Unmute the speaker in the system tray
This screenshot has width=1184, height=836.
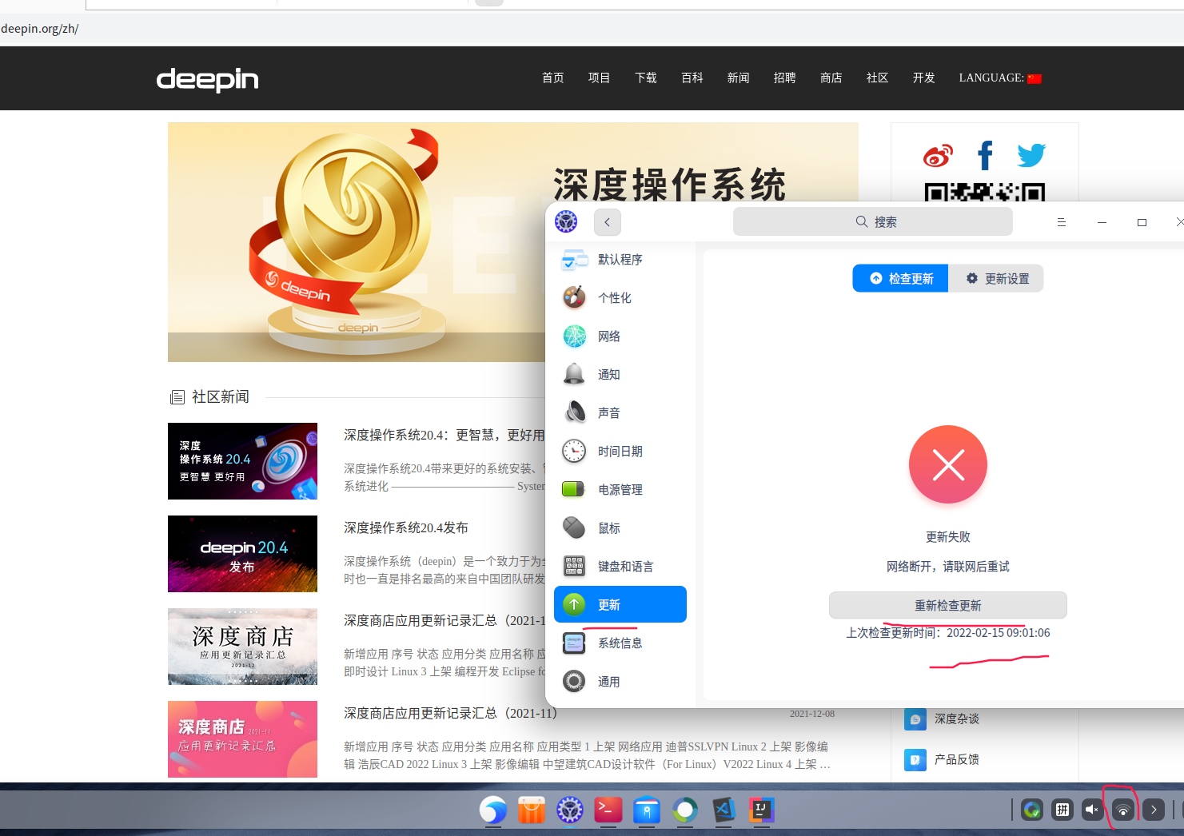point(1092,809)
